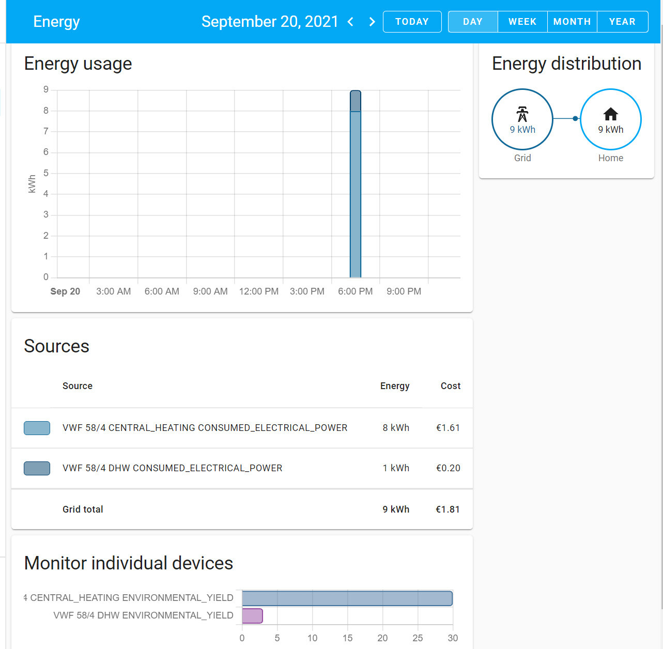This screenshot has width=663, height=649.
Task: Go to the next day arrow
Action: pos(372,22)
